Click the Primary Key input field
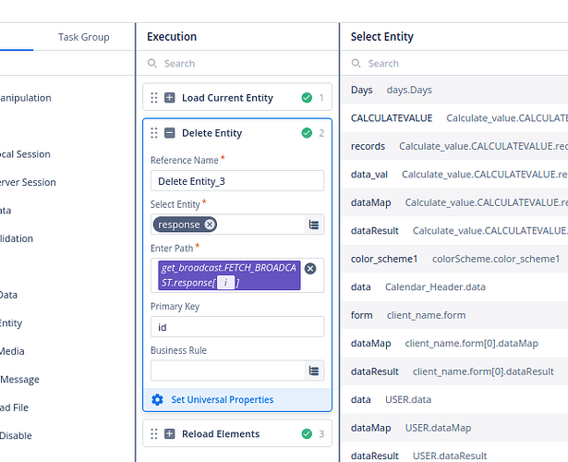Image resolution: width=568 pixels, height=462 pixels. pyautogui.click(x=236, y=327)
